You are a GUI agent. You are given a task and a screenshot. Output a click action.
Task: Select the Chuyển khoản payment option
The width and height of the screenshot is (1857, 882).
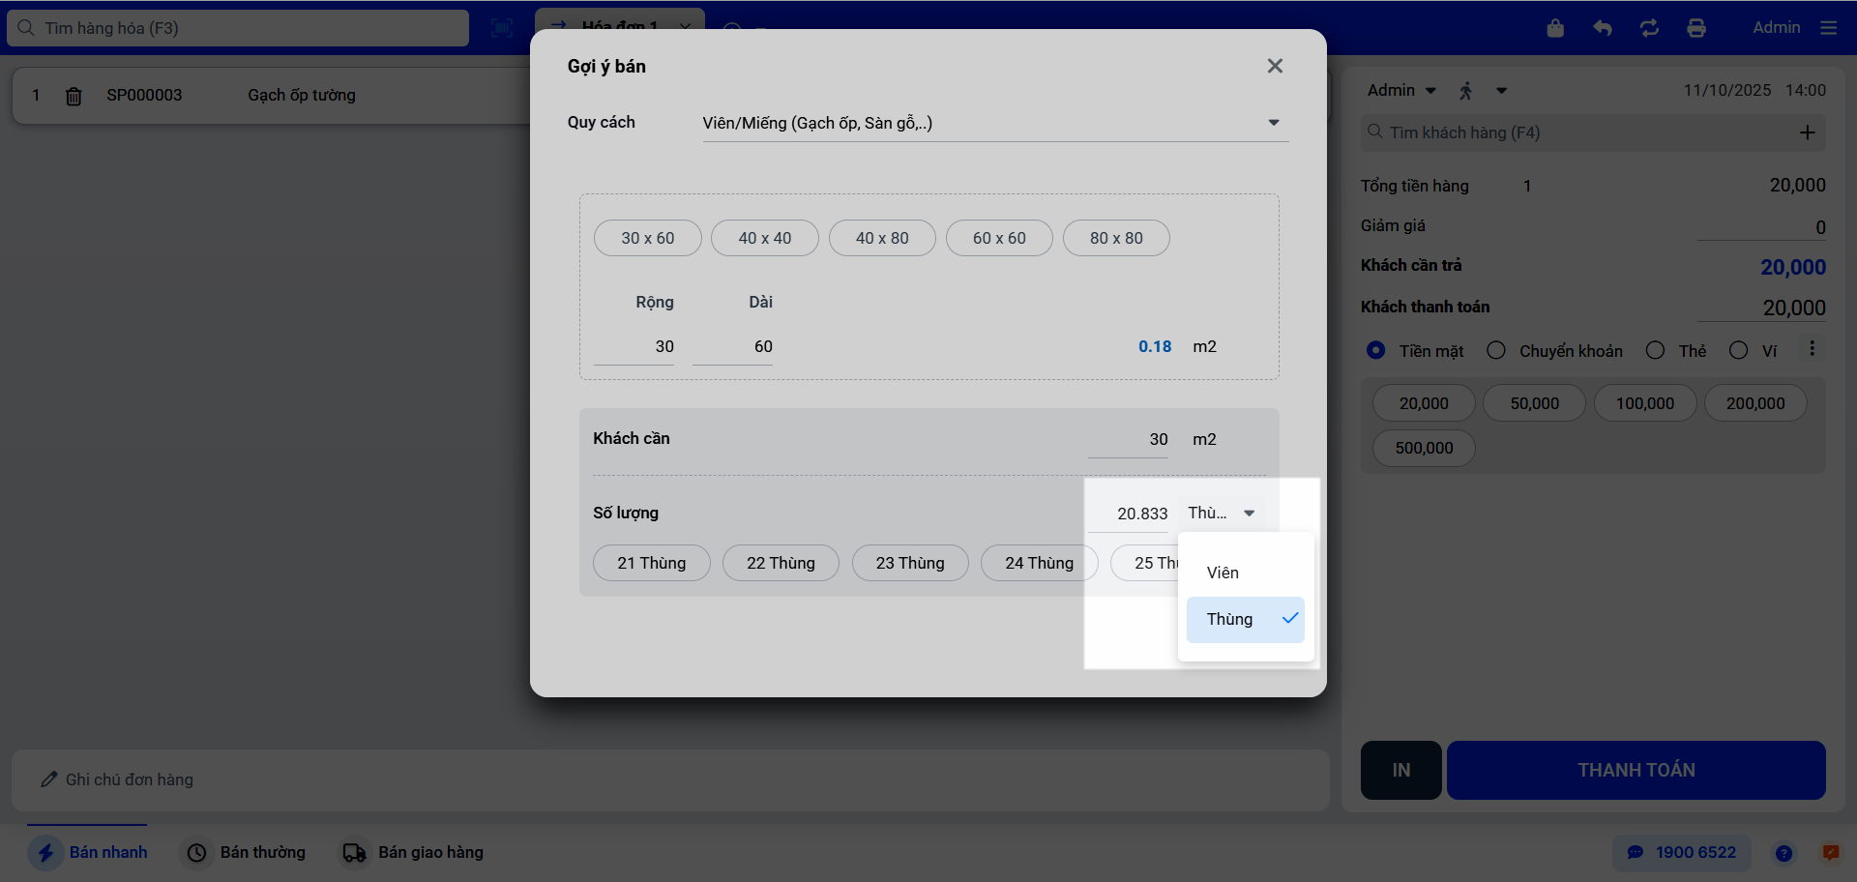[1496, 350]
